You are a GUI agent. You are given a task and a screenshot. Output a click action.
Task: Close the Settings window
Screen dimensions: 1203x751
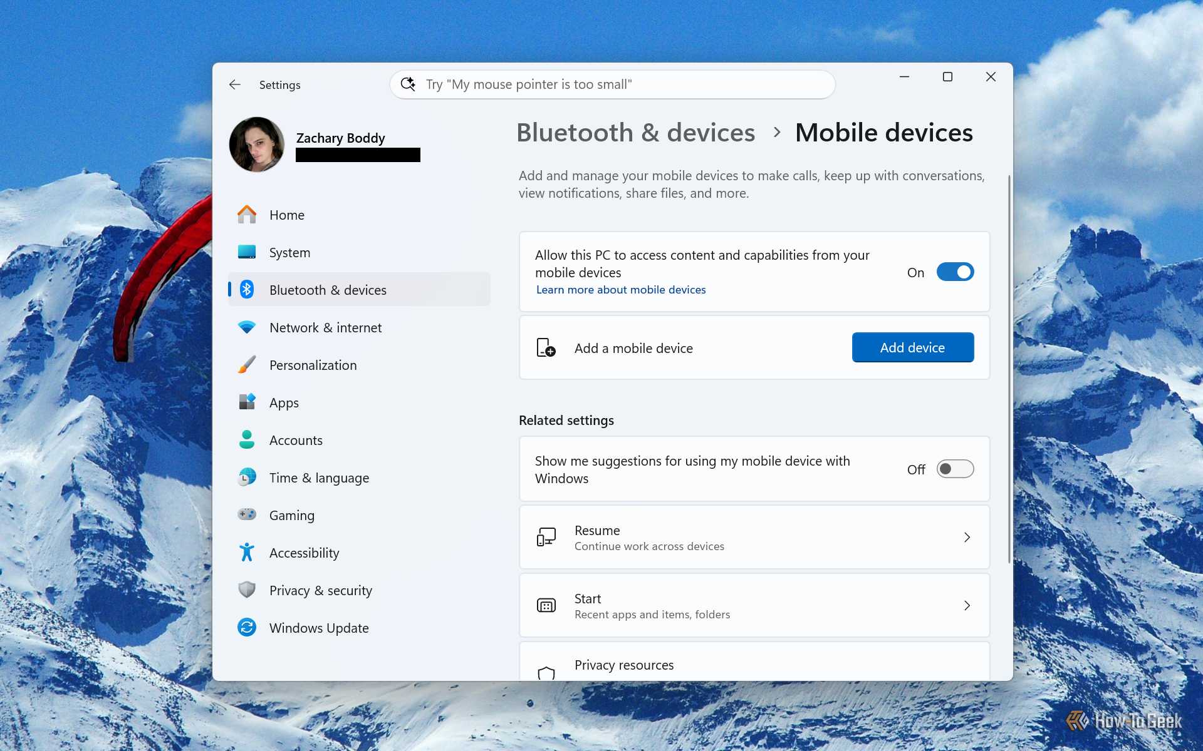(991, 77)
